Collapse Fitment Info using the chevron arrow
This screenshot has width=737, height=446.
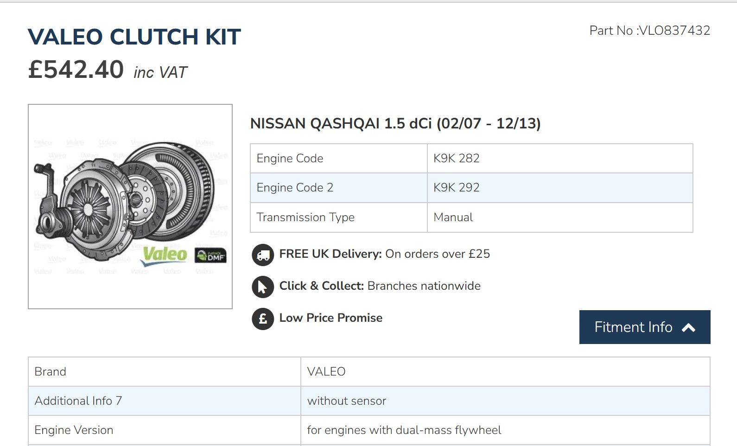(689, 328)
